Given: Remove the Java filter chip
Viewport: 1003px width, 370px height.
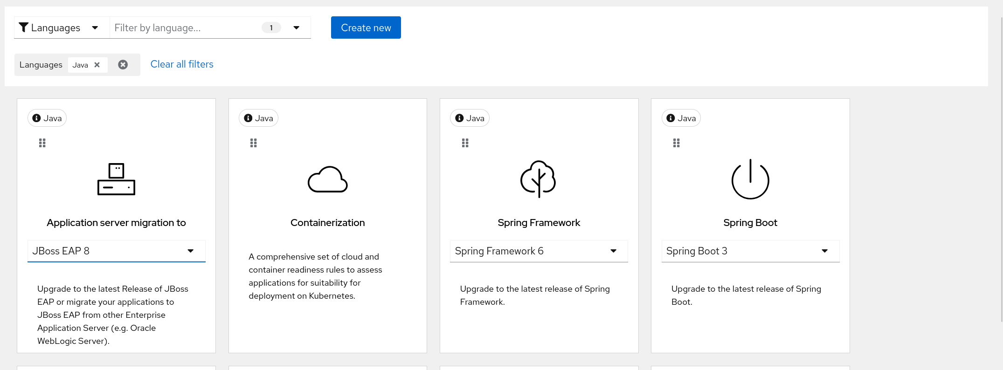Looking at the screenshot, I should 97,65.
